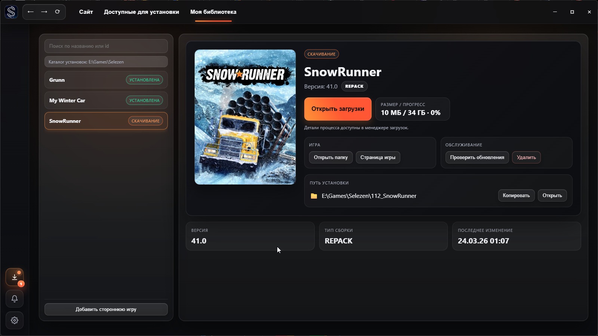Switch to the Сайт tab
The image size is (598, 336).
pos(86,12)
